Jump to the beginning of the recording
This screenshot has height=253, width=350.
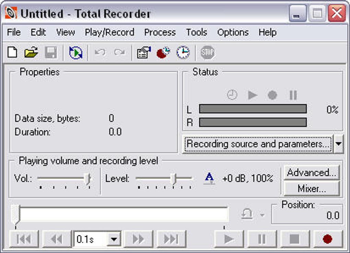tap(24, 239)
